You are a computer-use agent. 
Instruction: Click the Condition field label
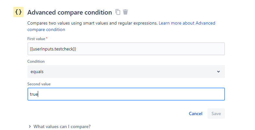click(36, 61)
